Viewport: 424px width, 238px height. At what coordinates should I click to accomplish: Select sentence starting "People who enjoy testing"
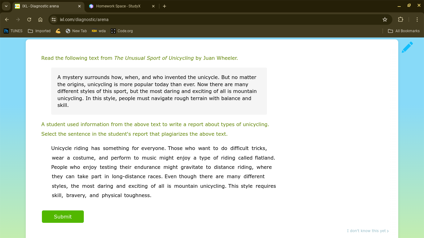(x=161, y=172)
